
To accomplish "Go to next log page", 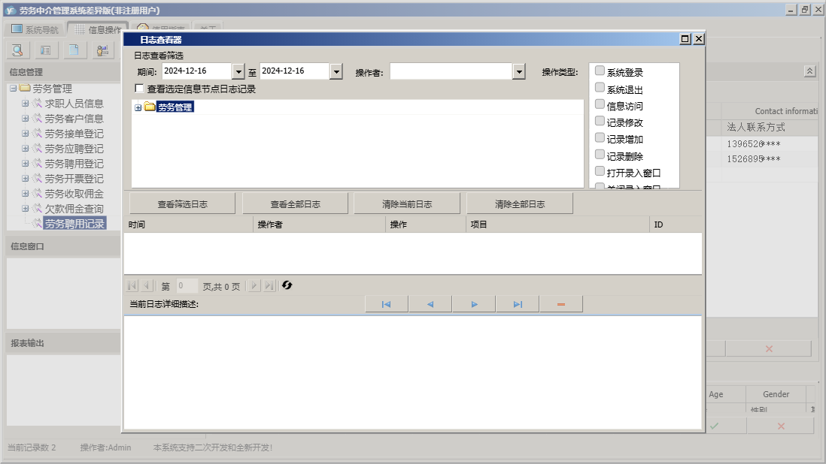I will click(x=254, y=285).
